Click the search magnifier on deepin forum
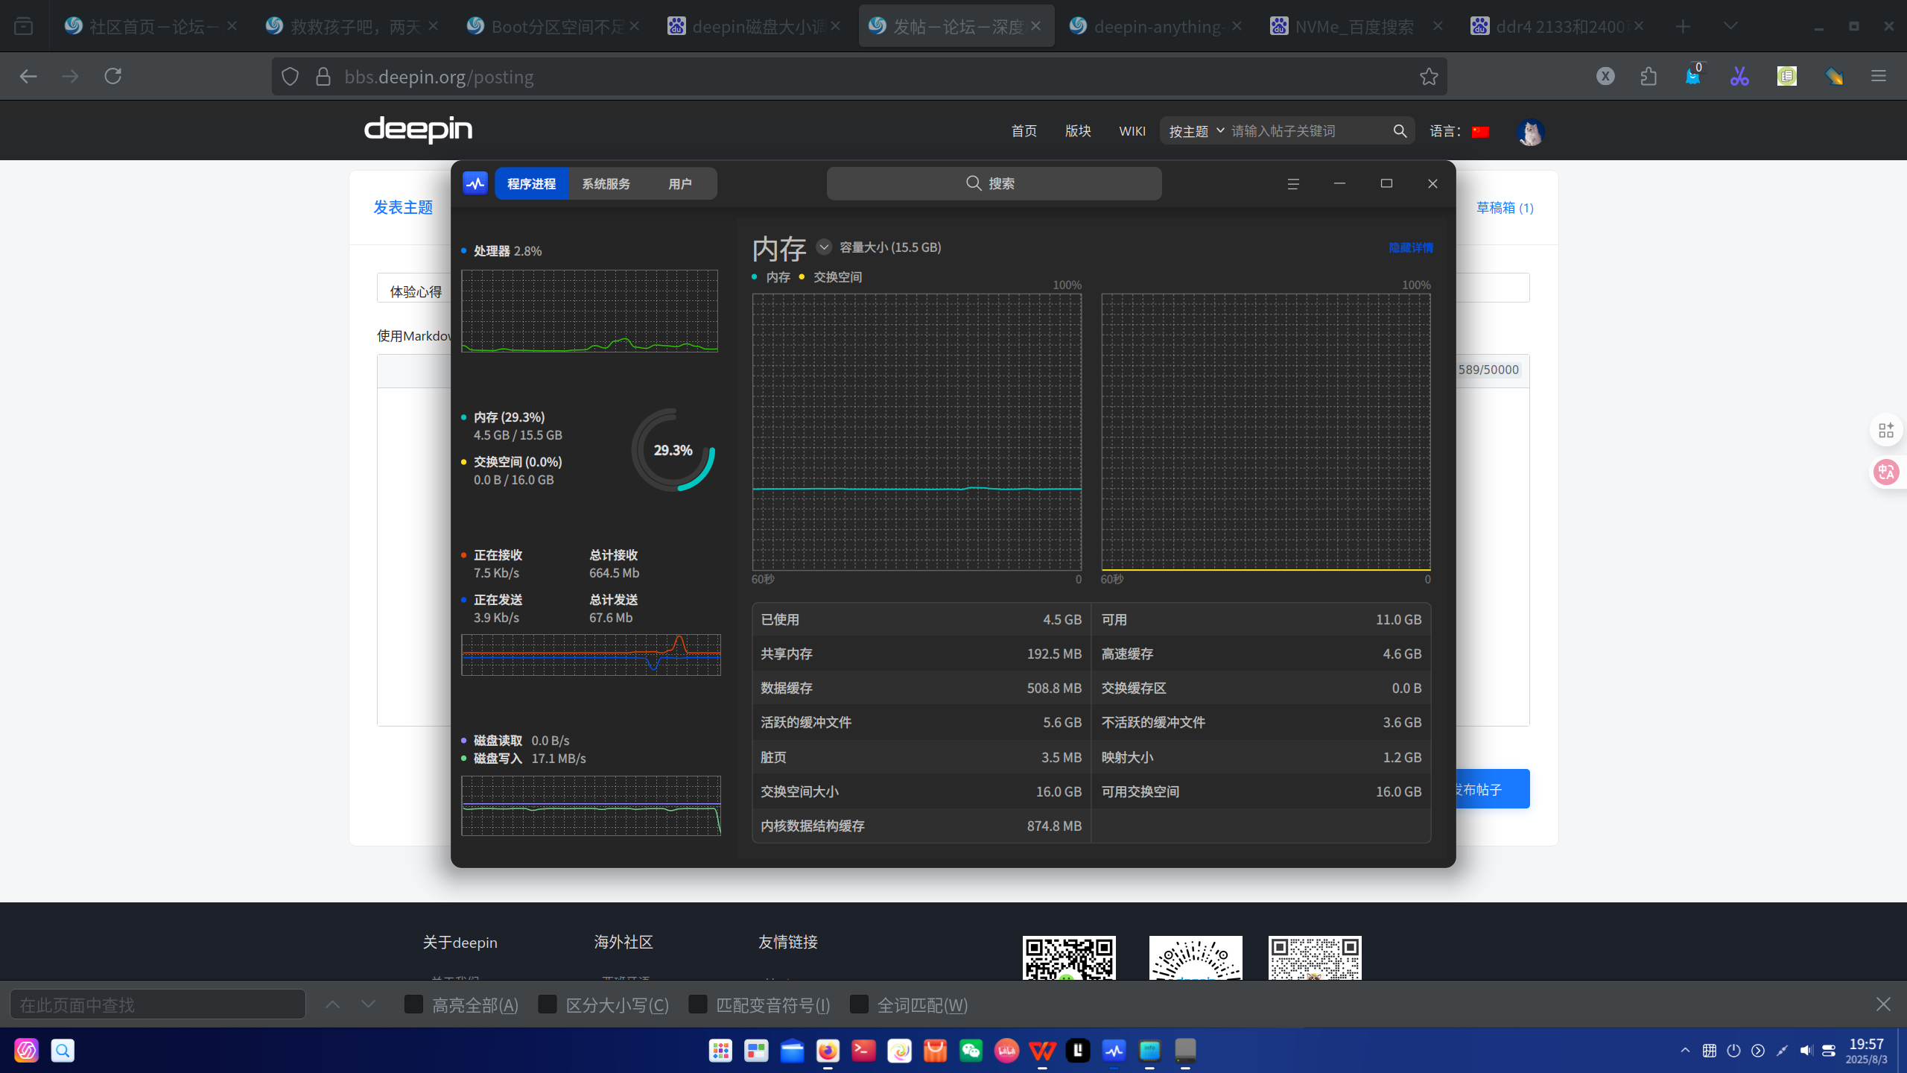The image size is (1907, 1073). coord(1400,131)
